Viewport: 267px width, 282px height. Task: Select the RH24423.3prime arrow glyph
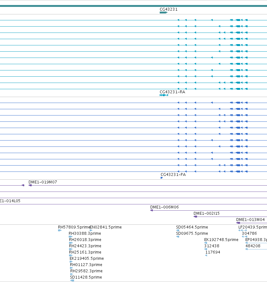click(71, 249)
